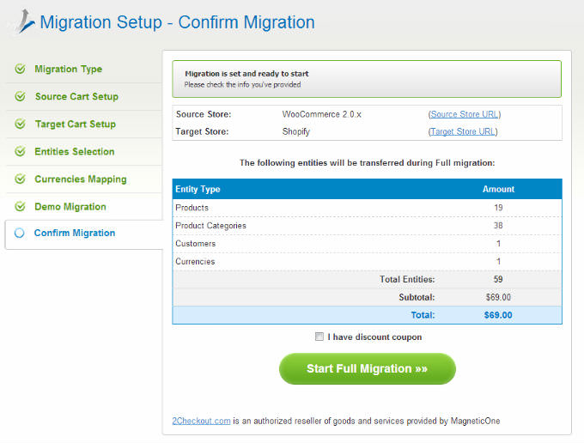The width and height of the screenshot is (584, 443).
Task: Click green checkmark icon beside Entities Selection
Action: click(20, 151)
